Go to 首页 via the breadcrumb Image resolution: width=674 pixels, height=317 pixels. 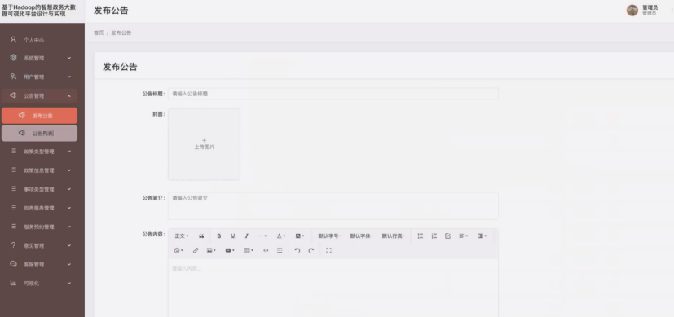tap(99, 33)
